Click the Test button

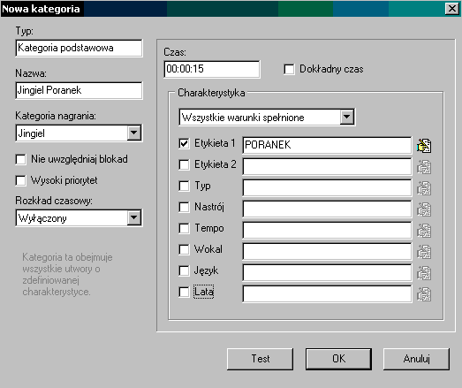(261, 359)
